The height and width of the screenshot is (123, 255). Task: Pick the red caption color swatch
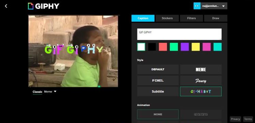click(x=163, y=47)
